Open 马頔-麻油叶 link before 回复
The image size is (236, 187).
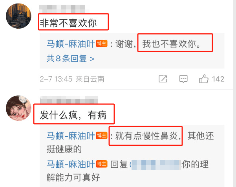[71, 164]
